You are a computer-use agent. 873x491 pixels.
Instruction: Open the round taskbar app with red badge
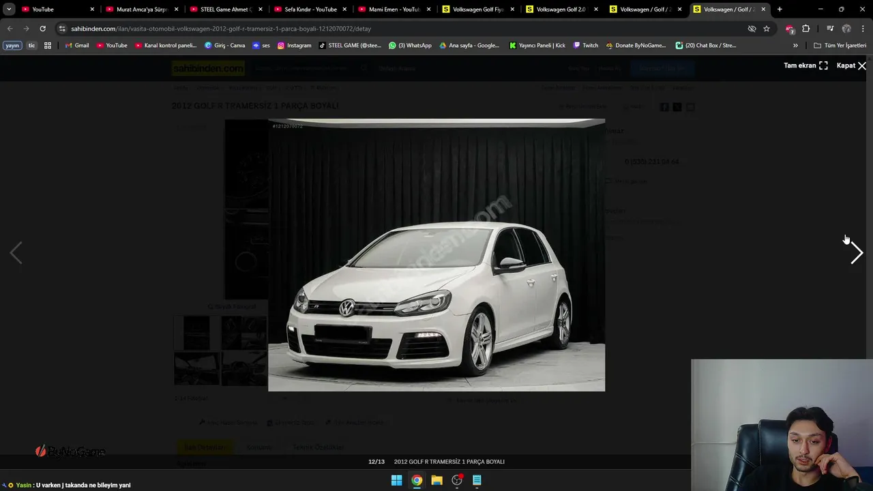click(x=457, y=480)
